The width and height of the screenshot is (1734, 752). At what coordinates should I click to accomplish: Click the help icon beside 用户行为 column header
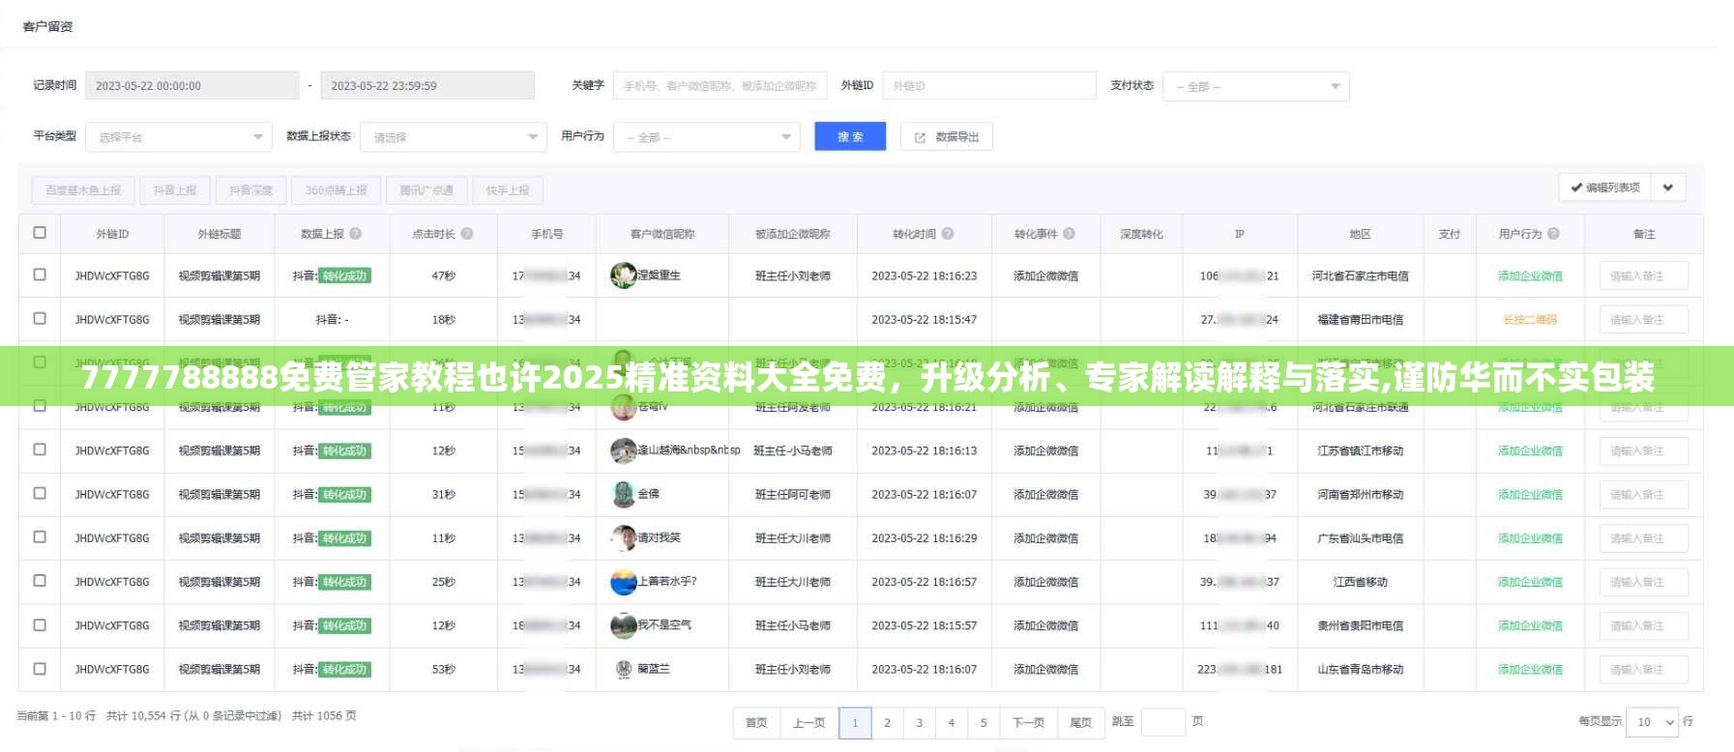tap(1553, 234)
